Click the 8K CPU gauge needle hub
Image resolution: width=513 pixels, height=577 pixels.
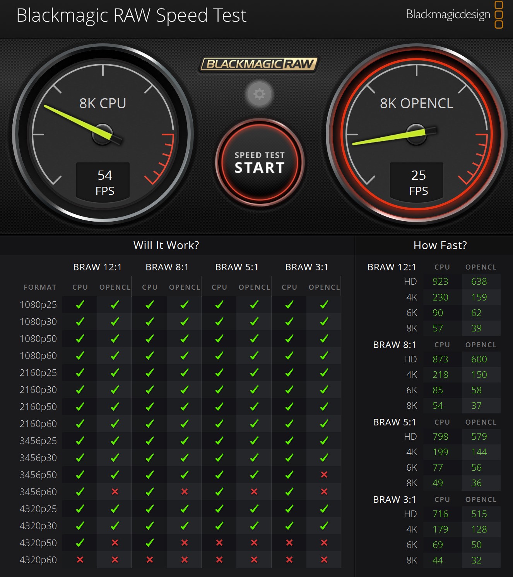click(103, 134)
